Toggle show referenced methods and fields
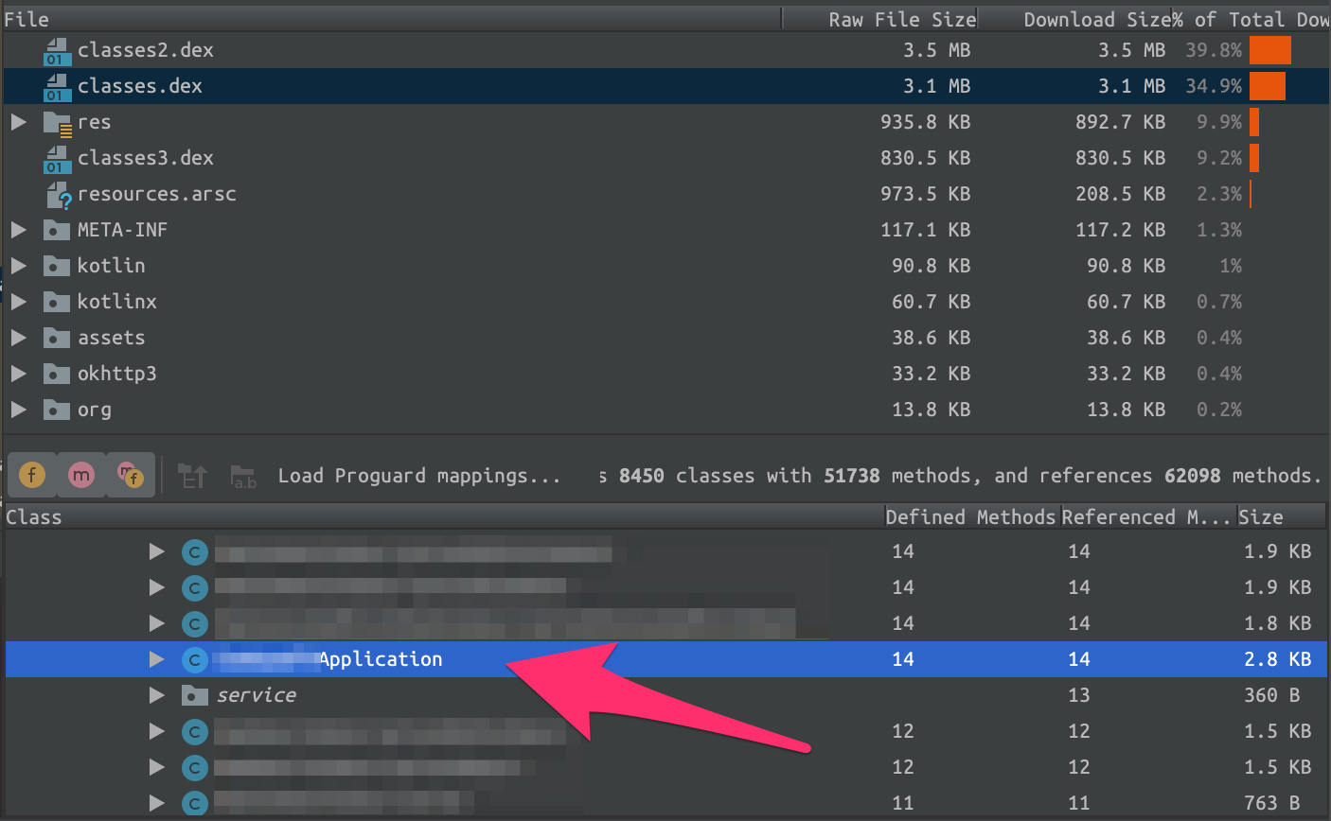 tap(130, 475)
